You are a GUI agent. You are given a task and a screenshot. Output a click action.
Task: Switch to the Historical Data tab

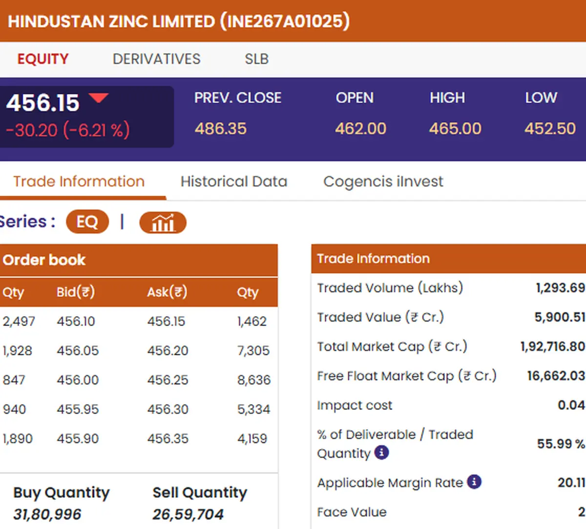(234, 182)
